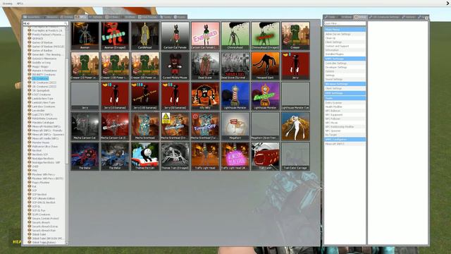Viewport: 451px width, 254px height.
Task: Select the Train Eater NPC icon
Action: (x=265, y=156)
